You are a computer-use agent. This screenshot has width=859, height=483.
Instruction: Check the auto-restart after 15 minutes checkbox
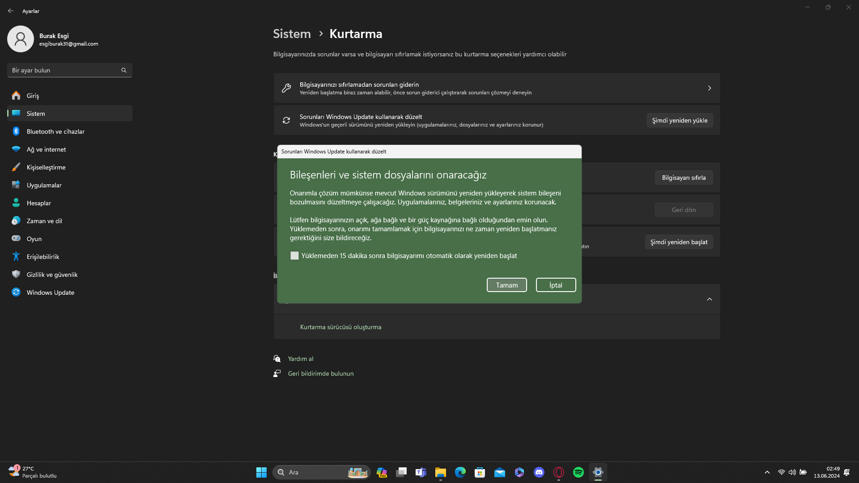[294, 256]
